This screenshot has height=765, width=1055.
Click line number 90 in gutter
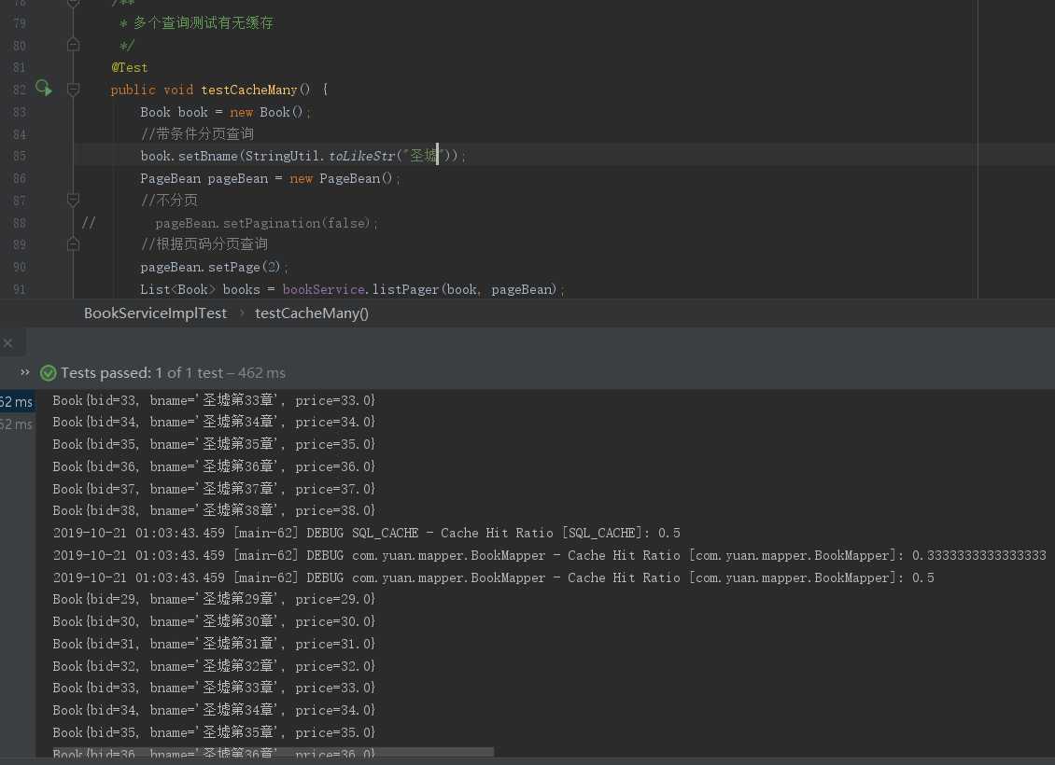20,267
